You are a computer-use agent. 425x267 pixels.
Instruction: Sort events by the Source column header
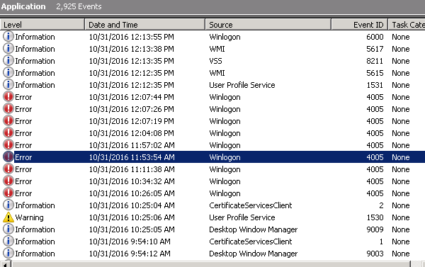click(x=268, y=25)
